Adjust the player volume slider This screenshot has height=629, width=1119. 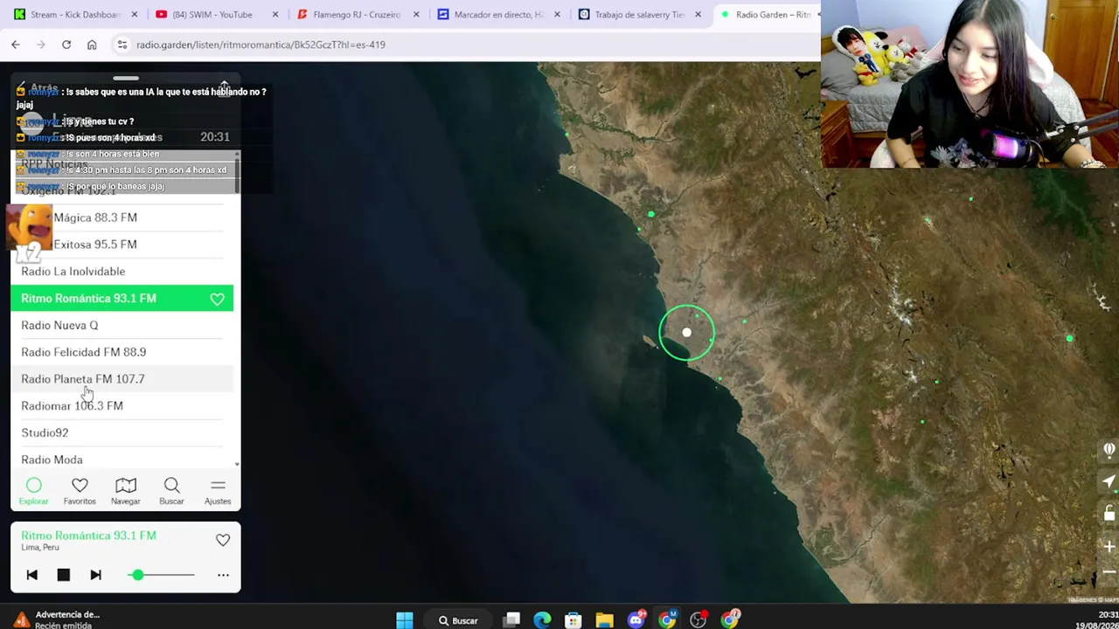coord(163,575)
